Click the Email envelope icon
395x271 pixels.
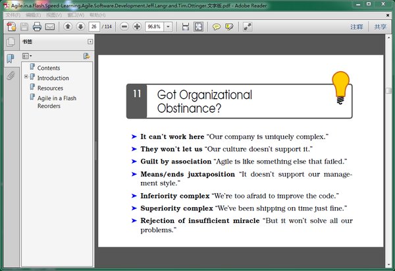(x=50, y=26)
